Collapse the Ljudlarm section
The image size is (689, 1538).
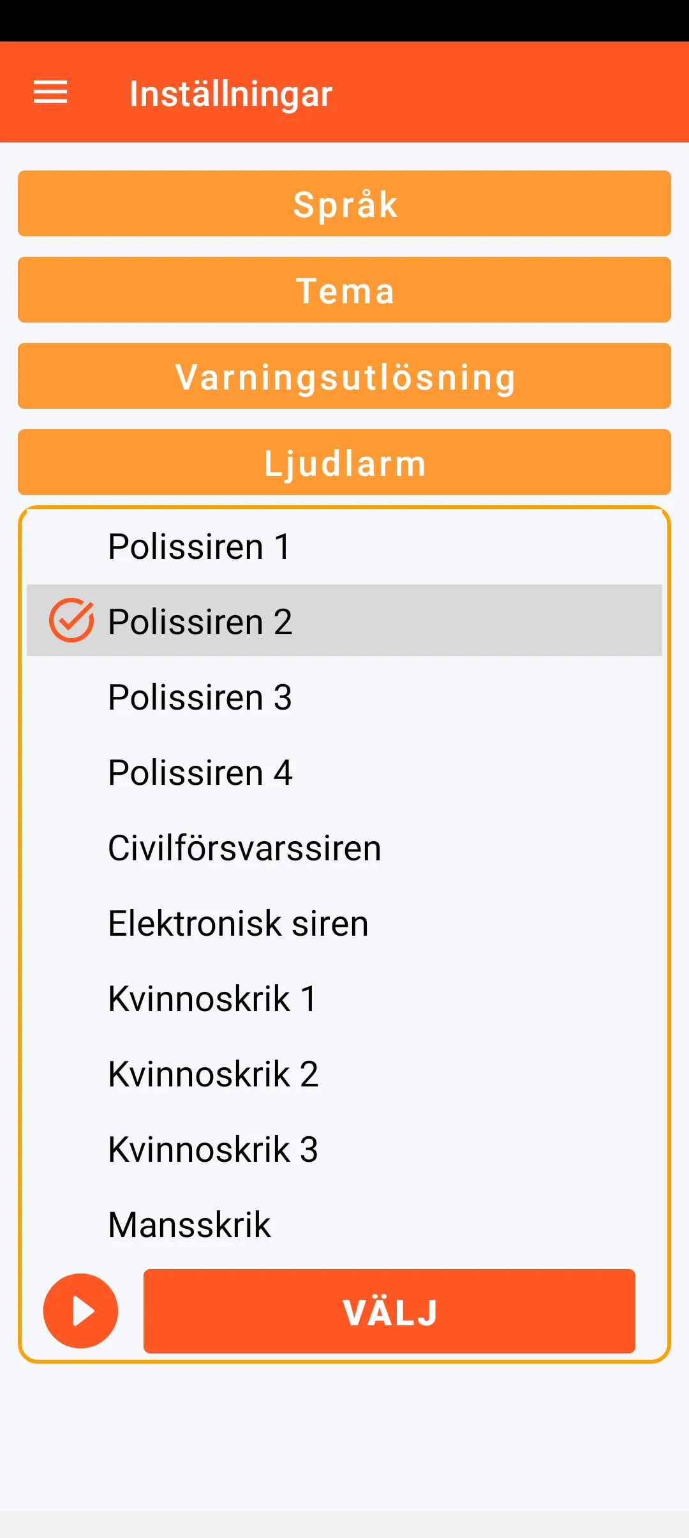point(344,462)
